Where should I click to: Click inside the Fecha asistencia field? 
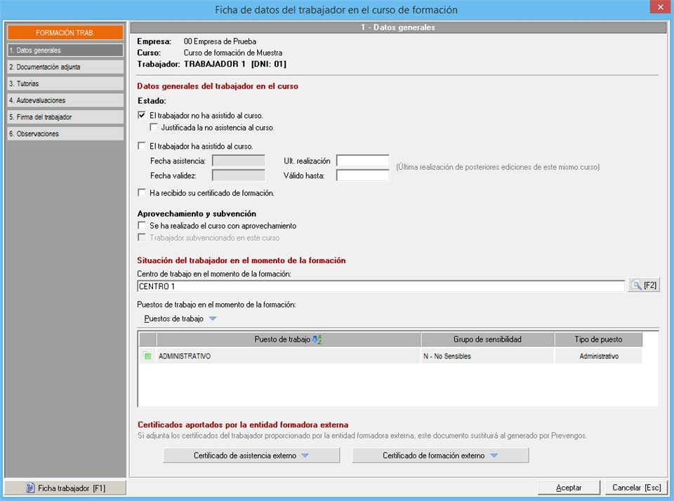click(239, 161)
